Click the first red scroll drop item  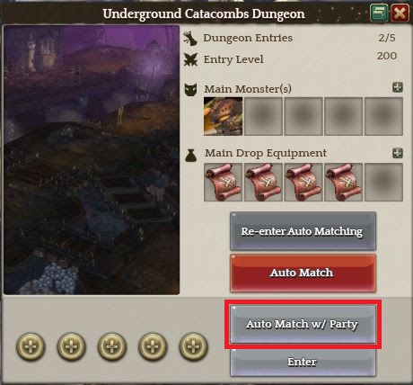pyautogui.click(x=223, y=182)
